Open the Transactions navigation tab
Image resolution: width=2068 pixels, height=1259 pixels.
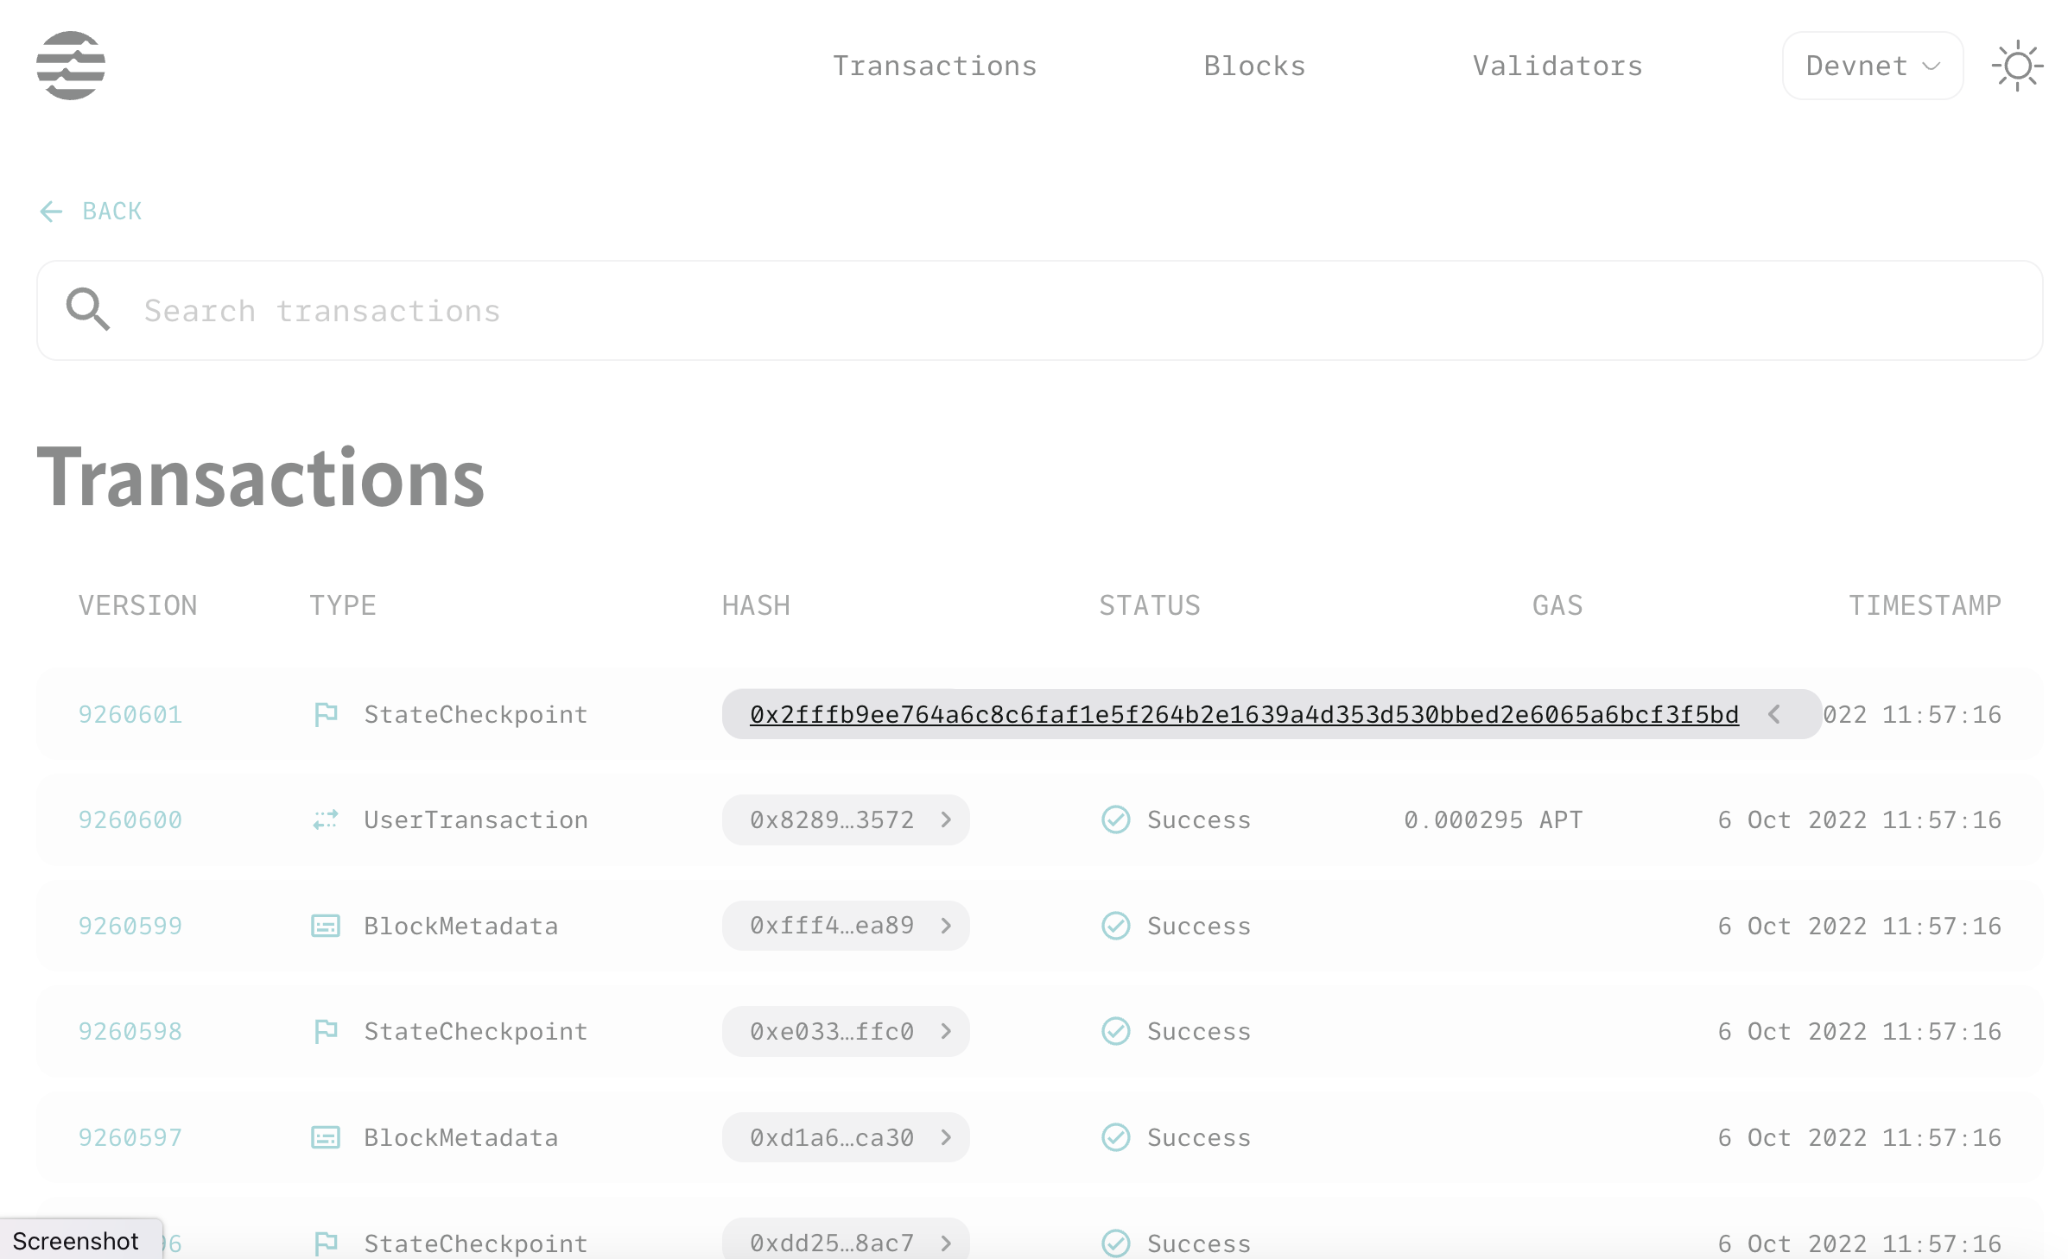pos(935,65)
